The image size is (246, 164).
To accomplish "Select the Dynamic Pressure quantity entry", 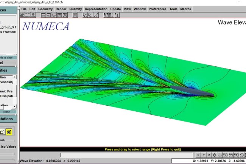I will (x=6, y=91).
